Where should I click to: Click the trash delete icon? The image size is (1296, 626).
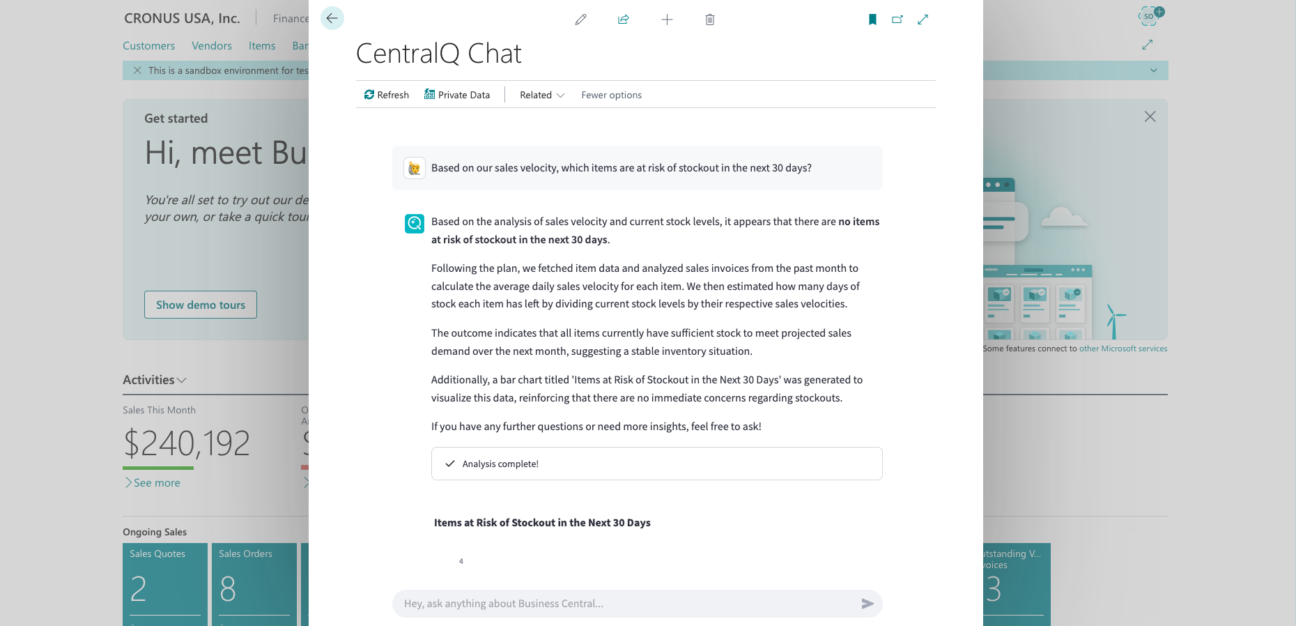click(x=710, y=20)
